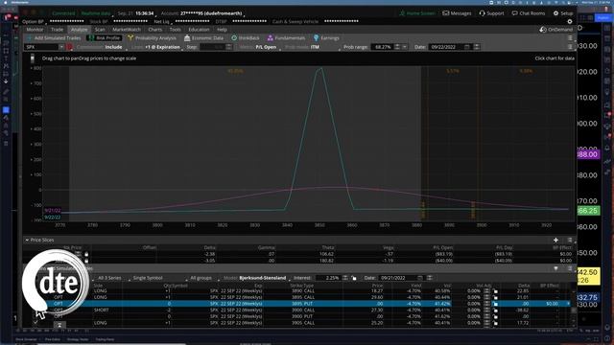Go to Home Screen
This screenshot has height=345, width=614.
(x=417, y=13)
